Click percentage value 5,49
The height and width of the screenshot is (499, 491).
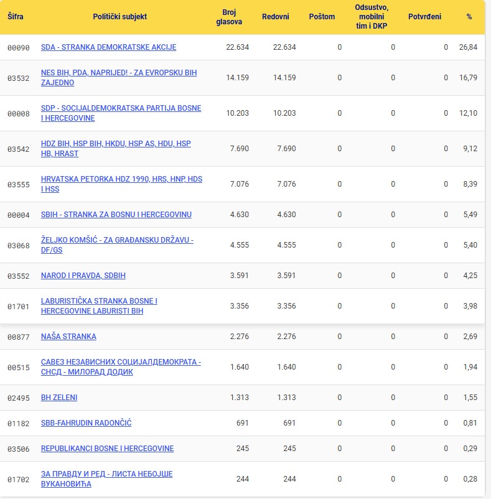pyautogui.click(x=470, y=215)
